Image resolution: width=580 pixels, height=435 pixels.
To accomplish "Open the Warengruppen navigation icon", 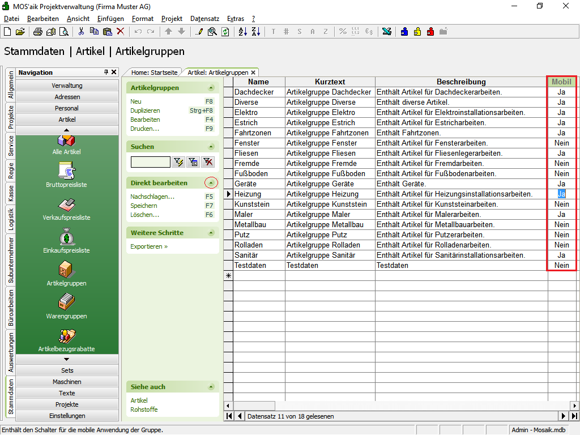I will (x=67, y=301).
